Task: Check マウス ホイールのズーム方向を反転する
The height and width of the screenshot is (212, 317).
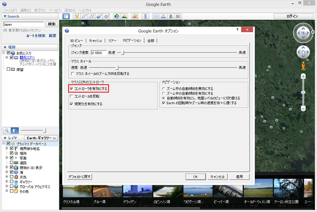Action: (x=72, y=73)
